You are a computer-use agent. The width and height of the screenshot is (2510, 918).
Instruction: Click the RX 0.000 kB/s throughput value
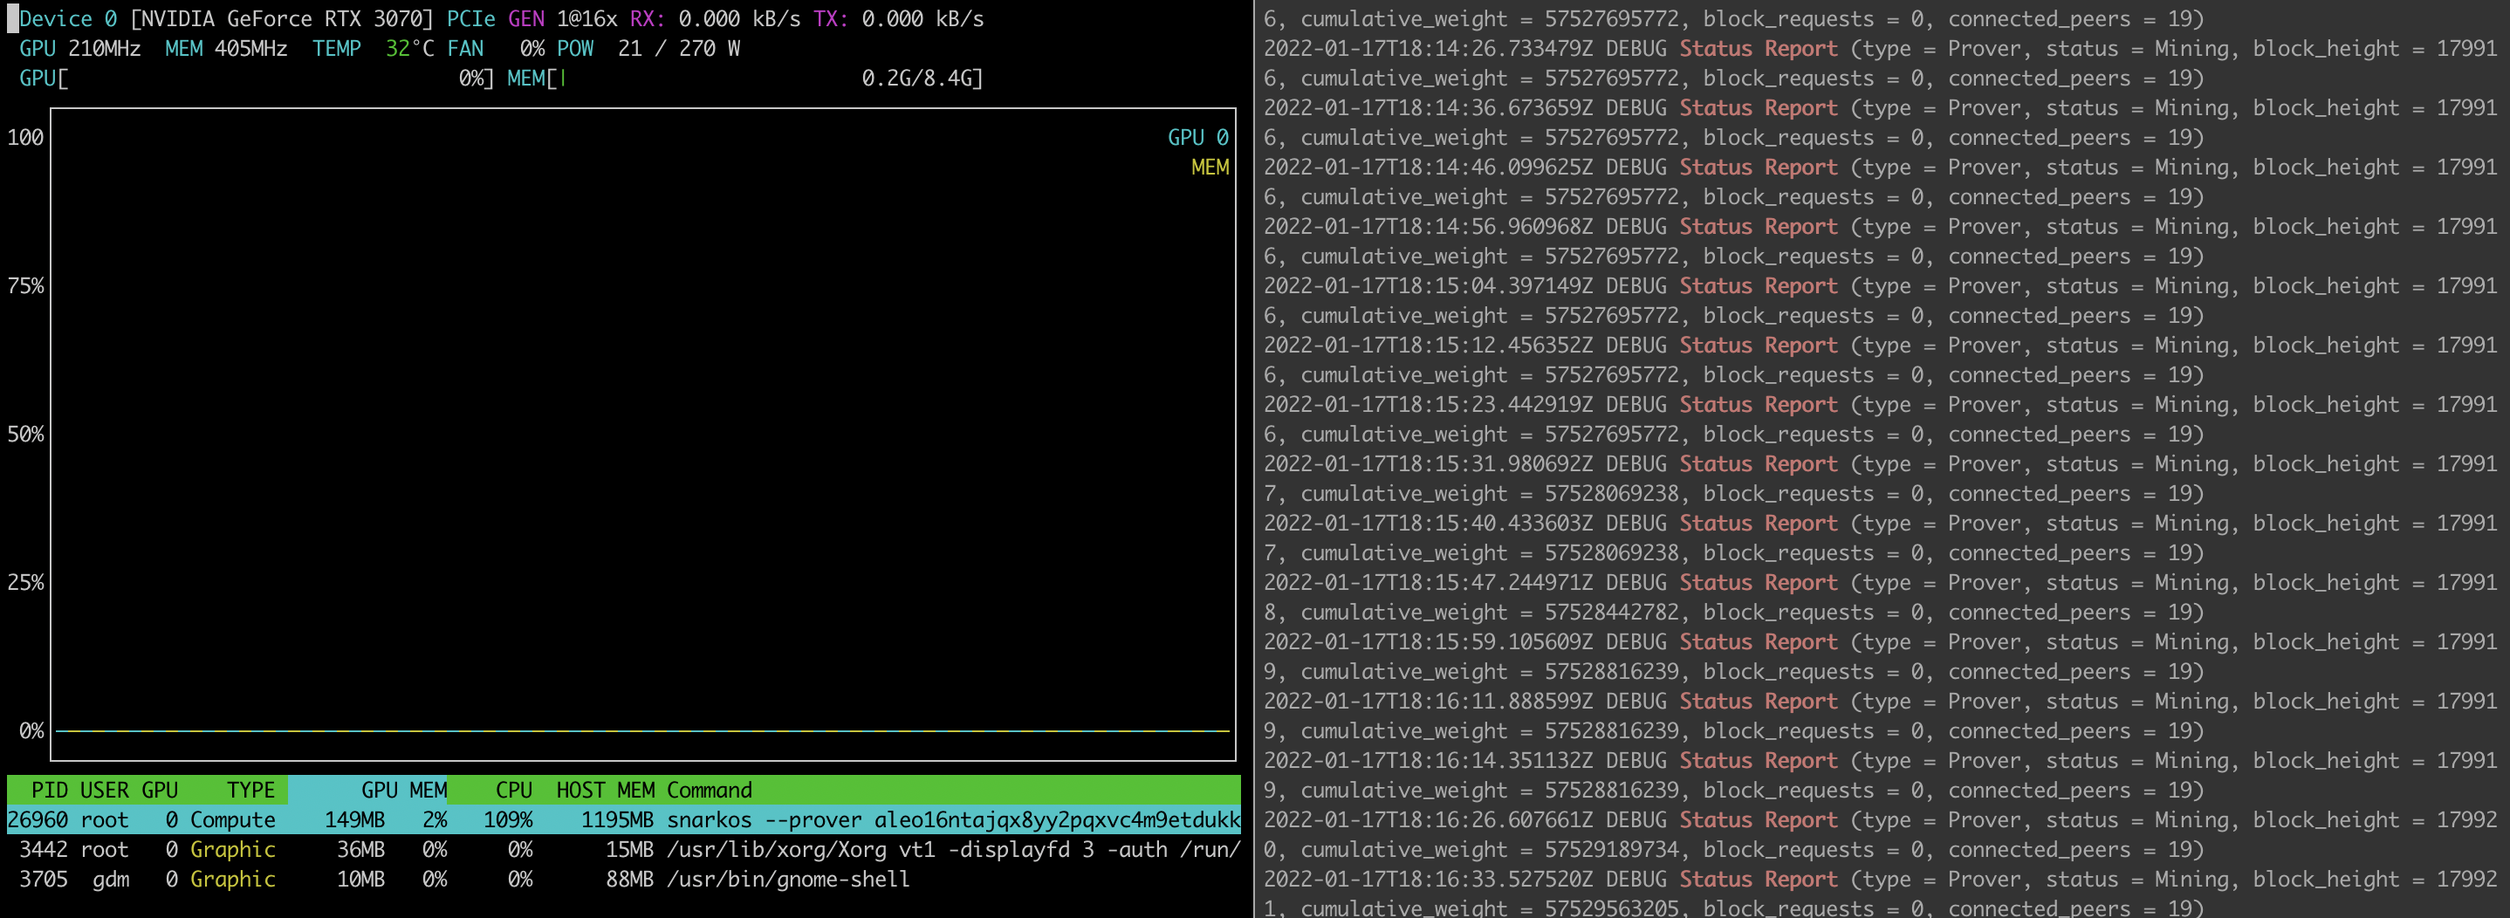(x=715, y=18)
